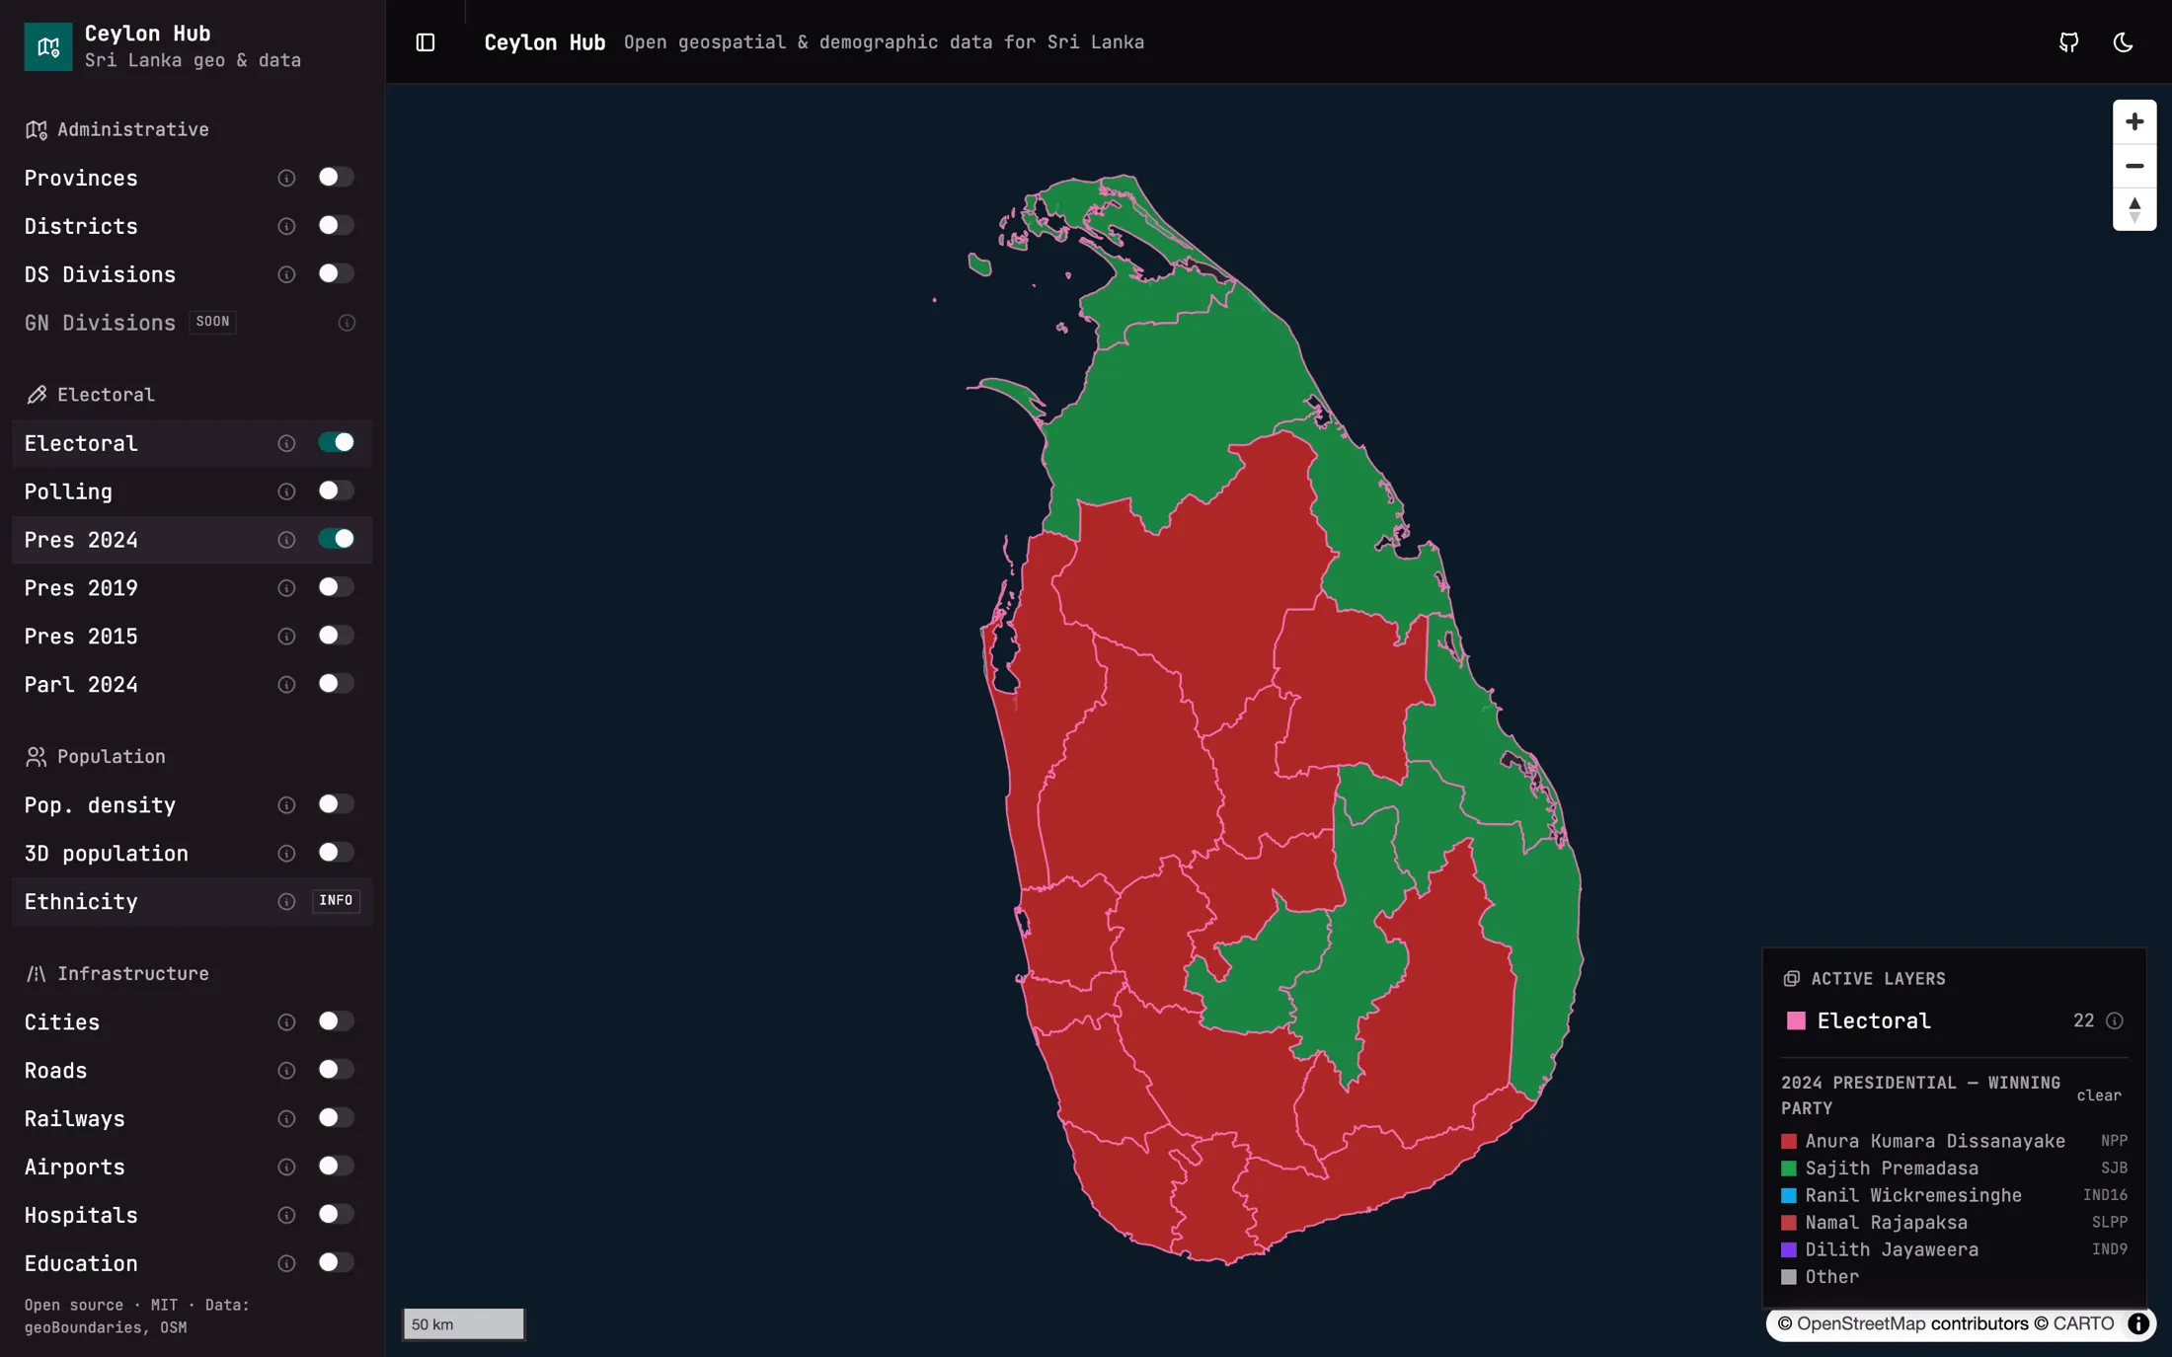Open info for Roads layer
The width and height of the screenshot is (2172, 1357).
coord(286,1071)
